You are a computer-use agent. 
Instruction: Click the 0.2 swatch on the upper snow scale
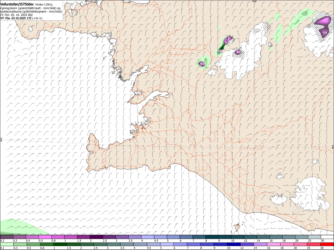(x=7, y=237)
